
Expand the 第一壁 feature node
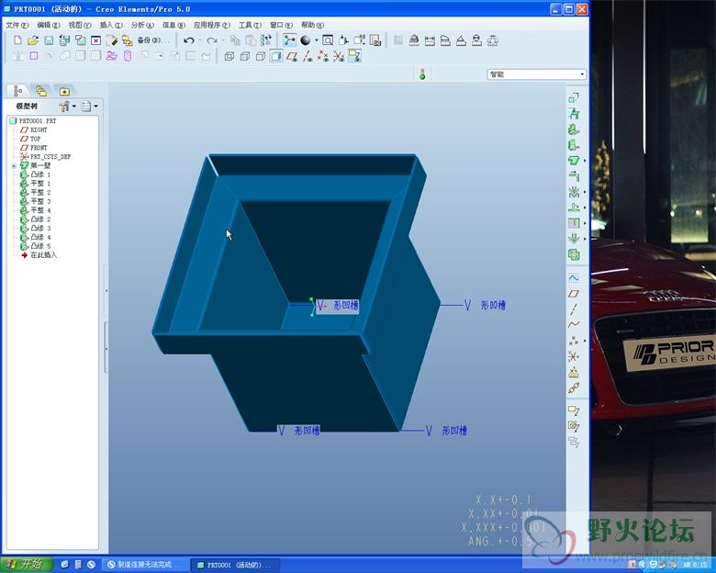[x=14, y=166]
